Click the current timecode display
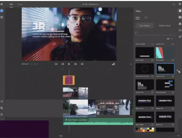Image resolution: width=182 pixels, height=138 pixels. click(x=25, y=64)
